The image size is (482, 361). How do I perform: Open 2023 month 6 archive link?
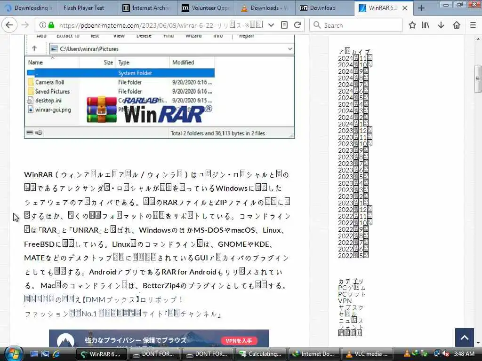point(353,170)
